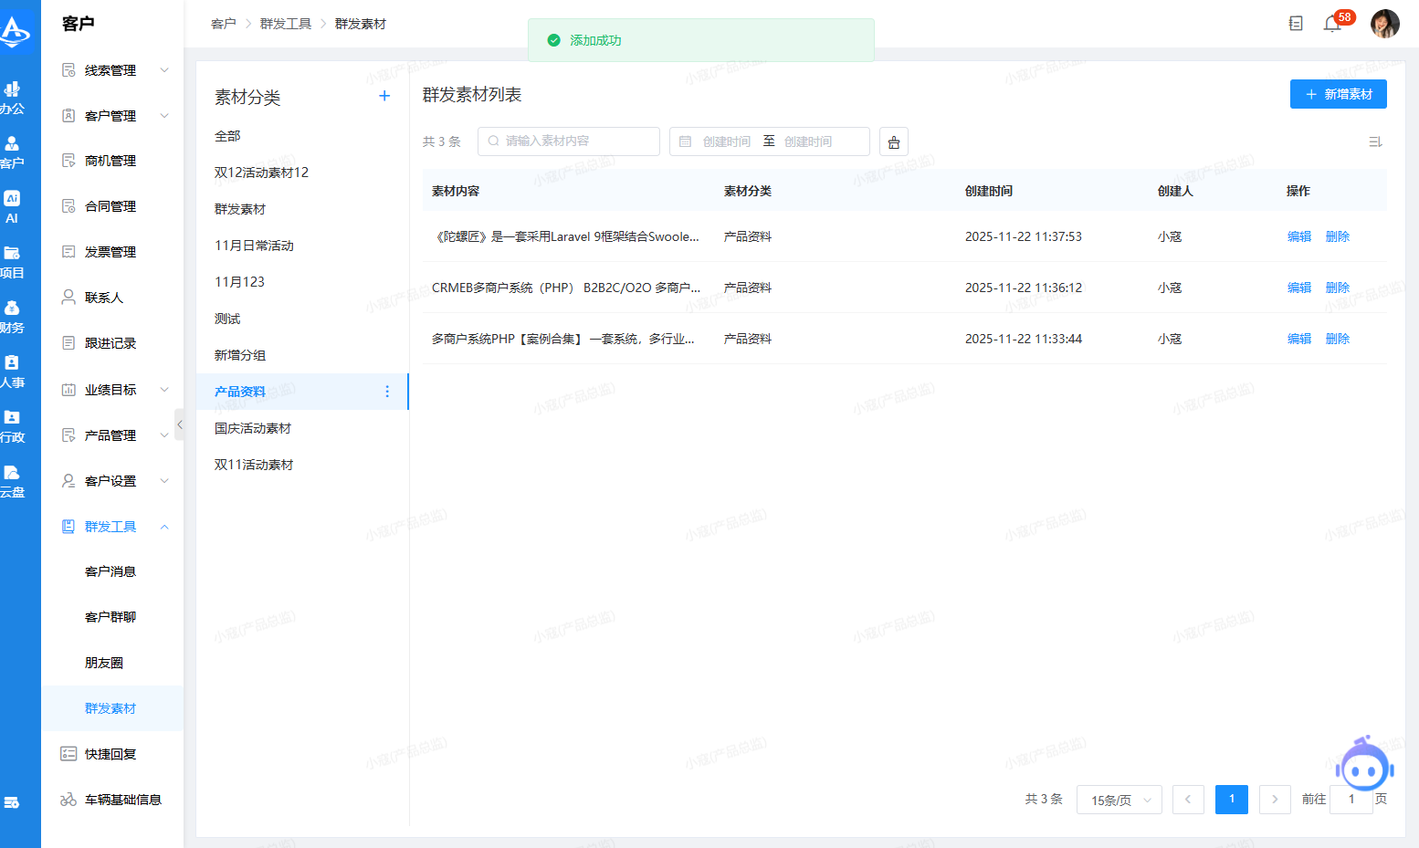Expand the 业绩目标 menu
Viewport: 1419px width, 848px height.
click(114, 390)
